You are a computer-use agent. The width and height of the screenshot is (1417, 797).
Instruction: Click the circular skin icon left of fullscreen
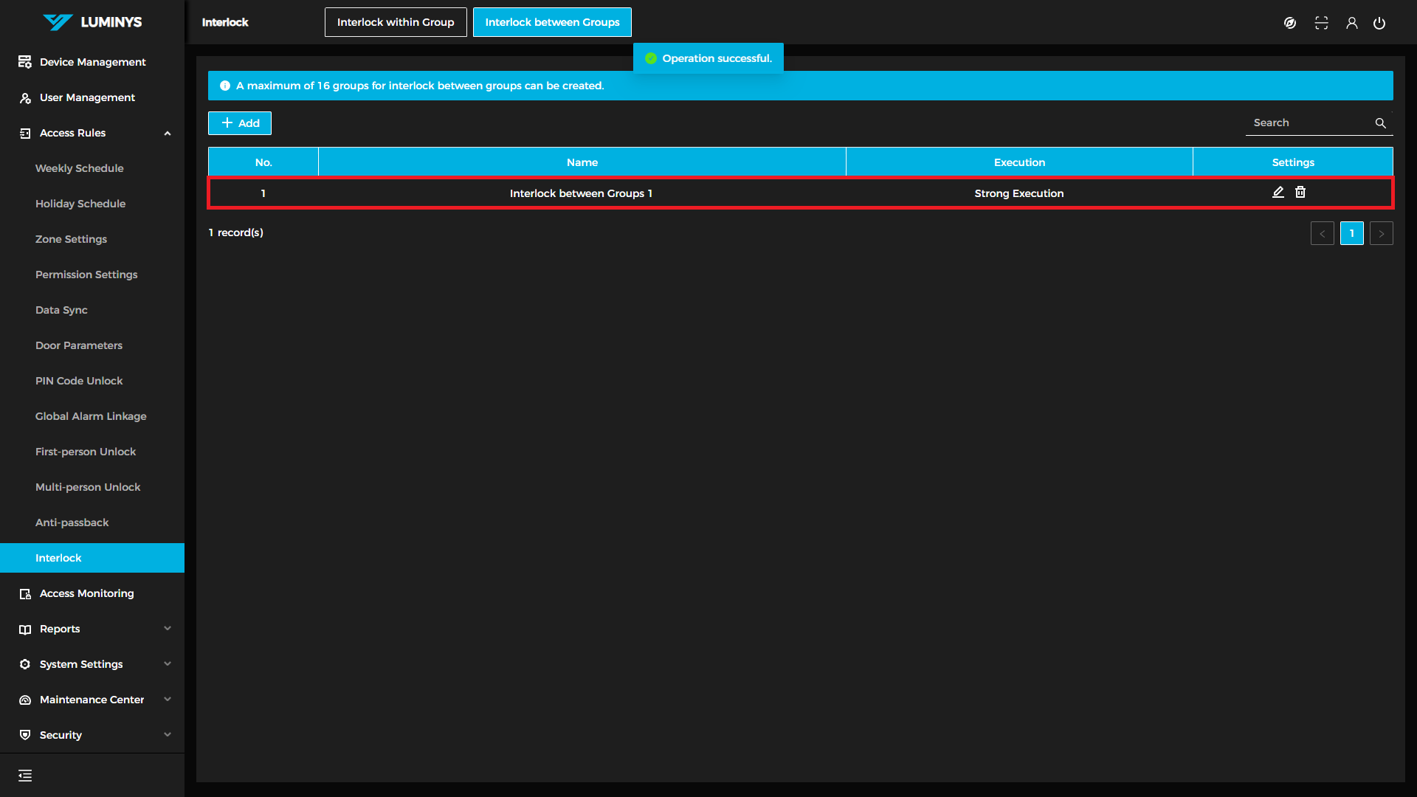[1290, 23]
